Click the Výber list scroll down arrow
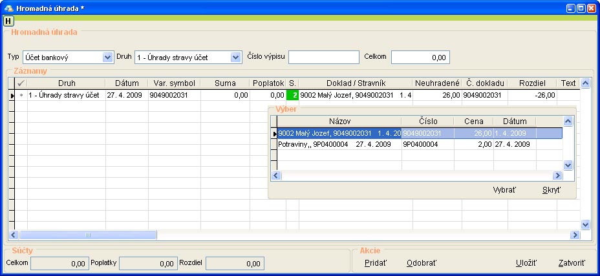Viewport: 600px width, 276px height. click(568, 165)
